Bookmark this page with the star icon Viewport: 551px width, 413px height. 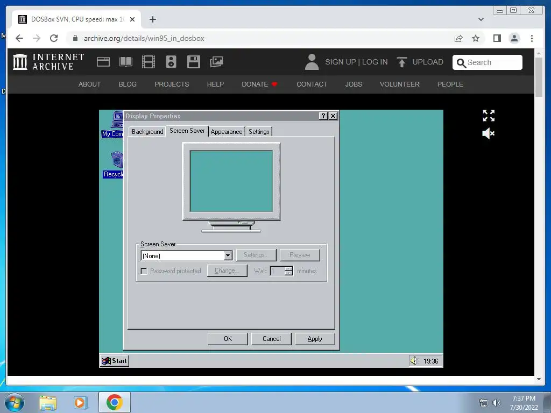click(476, 38)
